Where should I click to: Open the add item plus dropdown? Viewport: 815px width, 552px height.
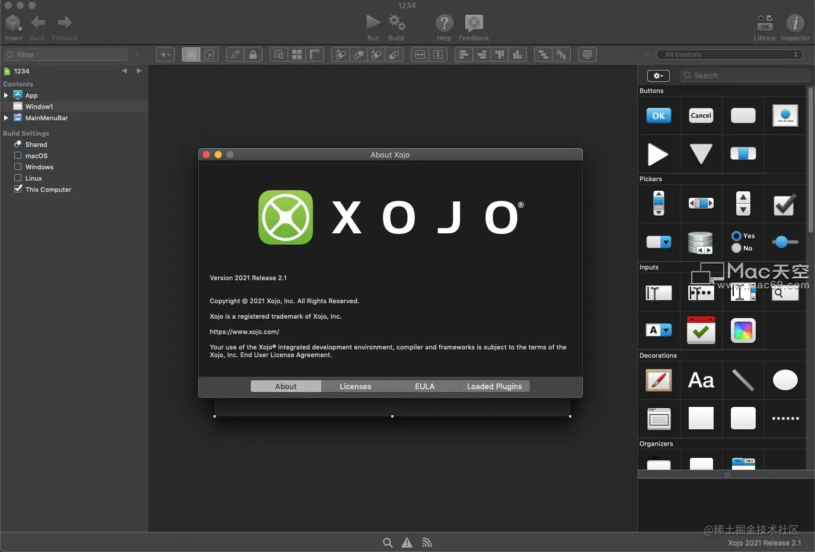(165, 54)
